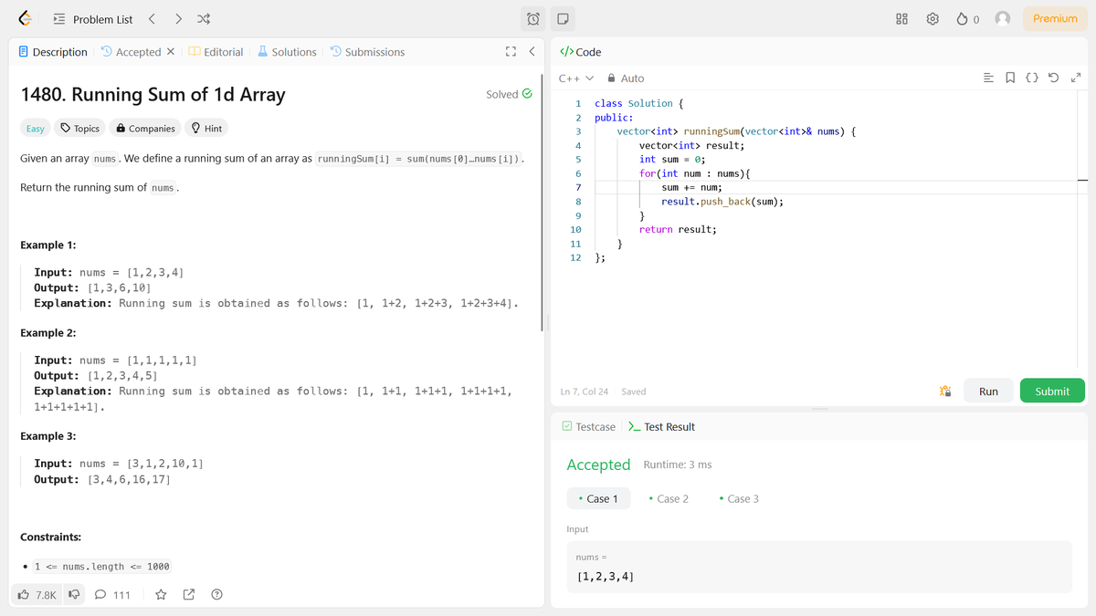Open the Problem List panel
This screenshot has width=1096, height=616.
pyautogui.click(x=93, y=18)
